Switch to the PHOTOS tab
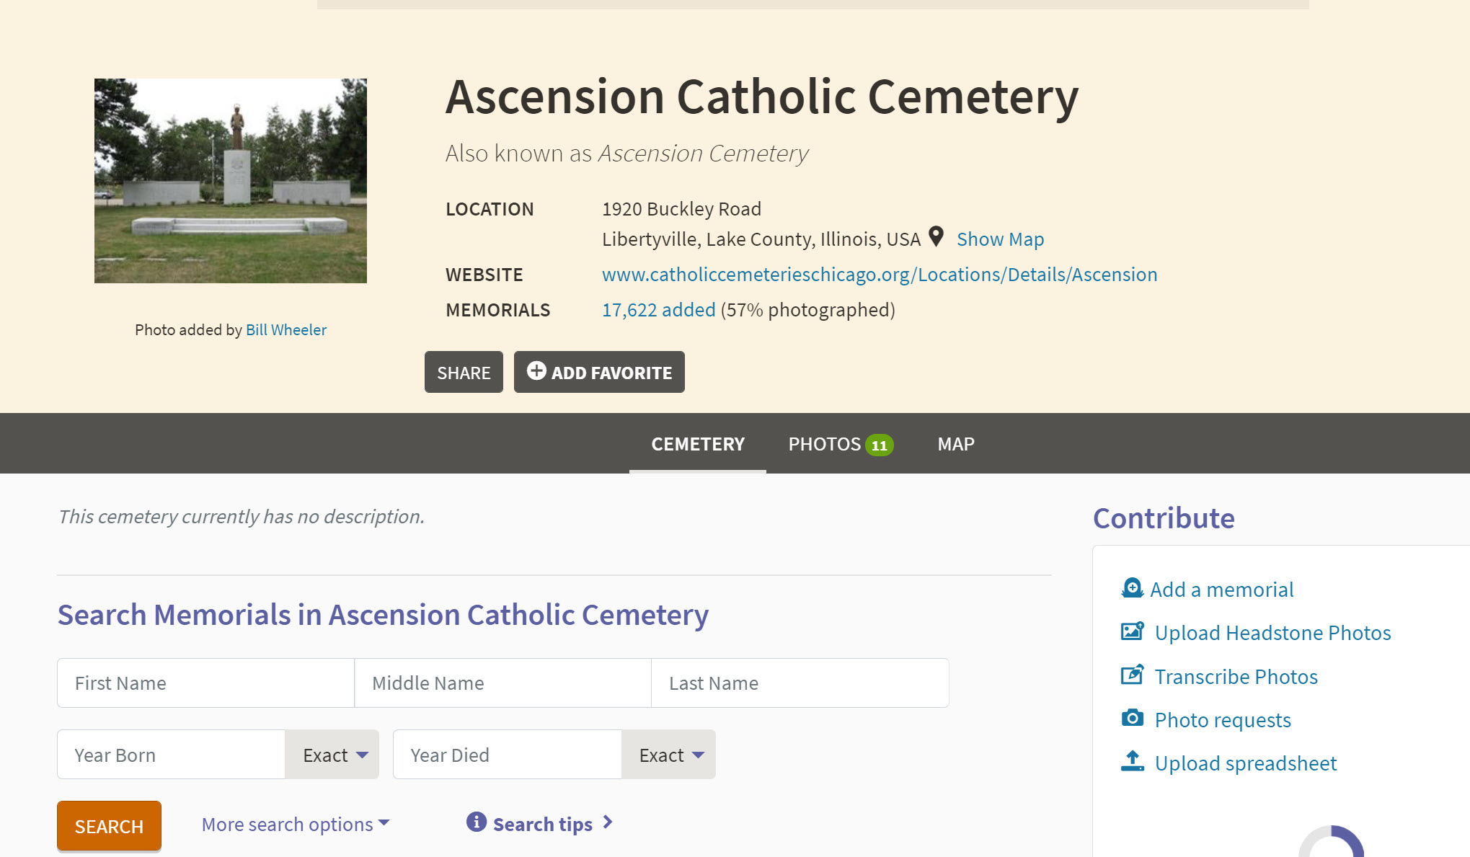This screenshot has height=857, width=1470. [841, 444]
